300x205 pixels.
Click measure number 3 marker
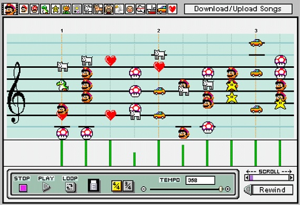tap(256, 30)
